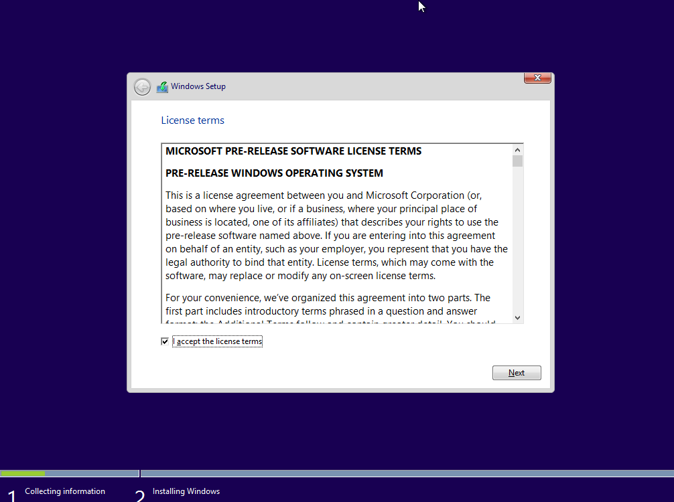
Task: Click the license text scroll up arrow
Action: 517,150
